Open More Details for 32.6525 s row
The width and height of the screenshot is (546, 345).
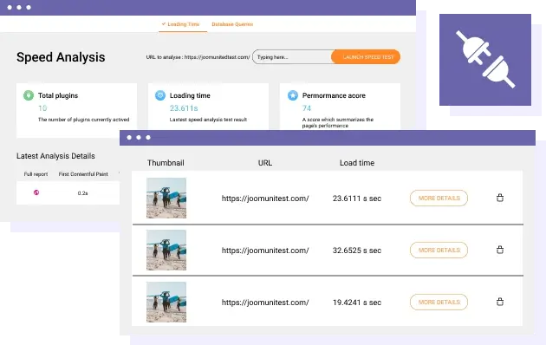pos(439,250)
